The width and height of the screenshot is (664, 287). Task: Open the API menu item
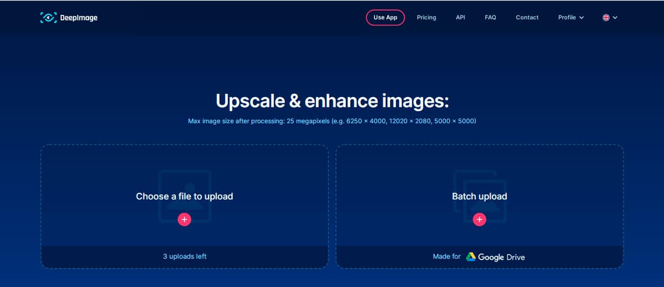[x=460, y=18]
